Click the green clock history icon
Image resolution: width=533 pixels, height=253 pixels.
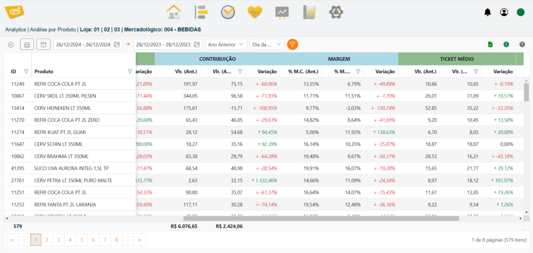coord(506,44)
